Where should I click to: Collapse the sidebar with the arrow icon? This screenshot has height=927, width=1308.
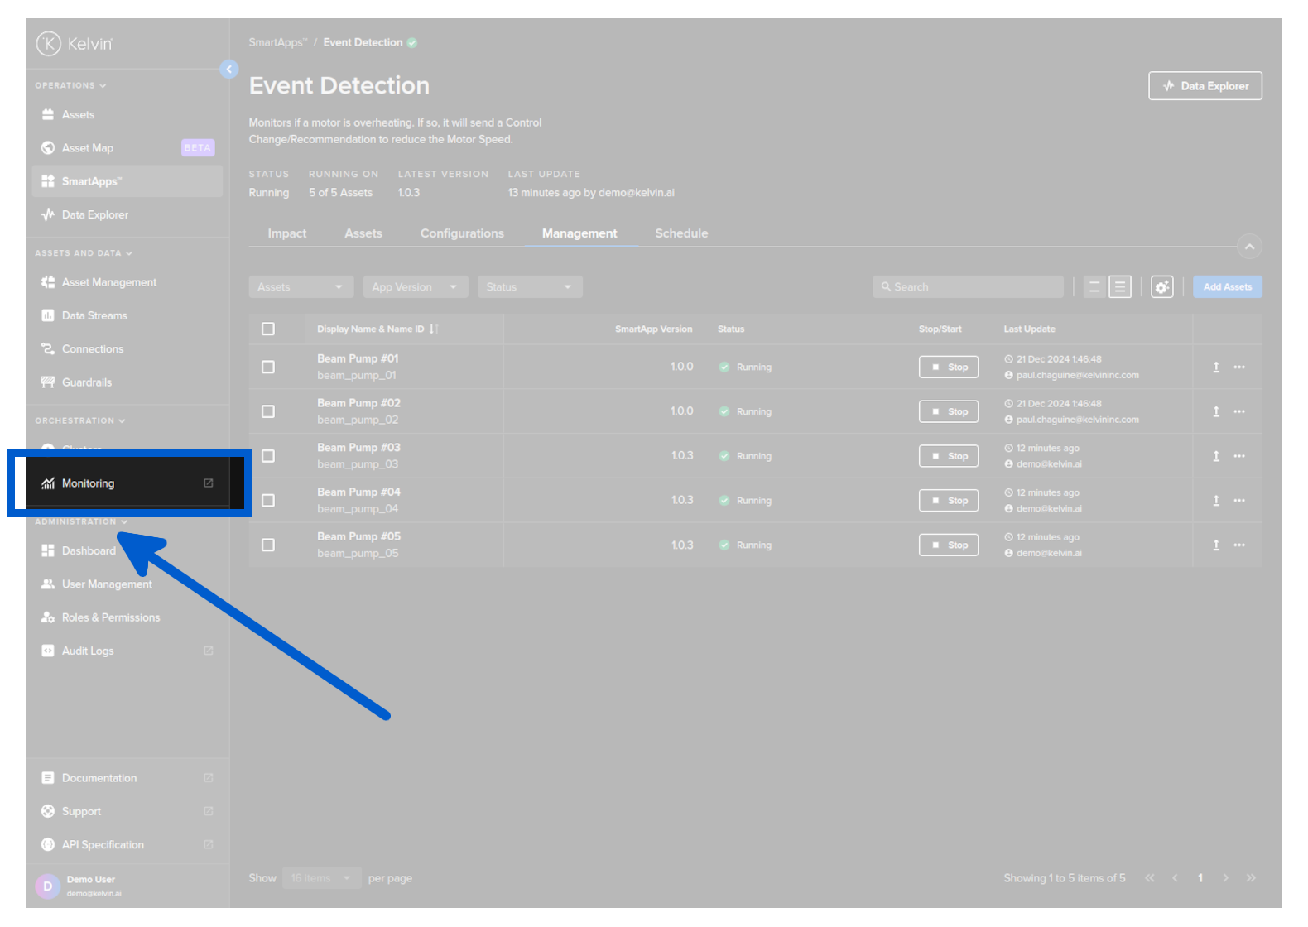click(229, 70)
